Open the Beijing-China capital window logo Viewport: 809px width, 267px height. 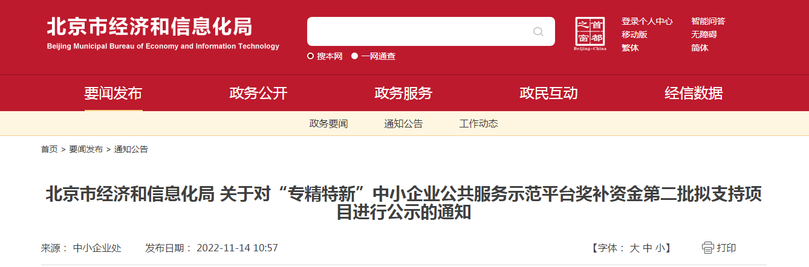[590, 34]
